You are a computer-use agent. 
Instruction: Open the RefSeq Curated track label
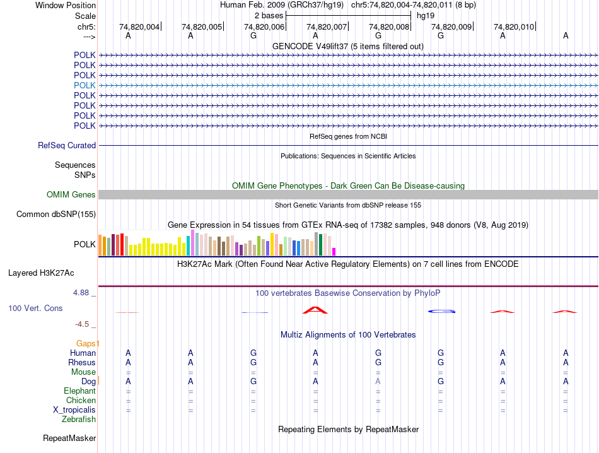[x=66, y=145]
